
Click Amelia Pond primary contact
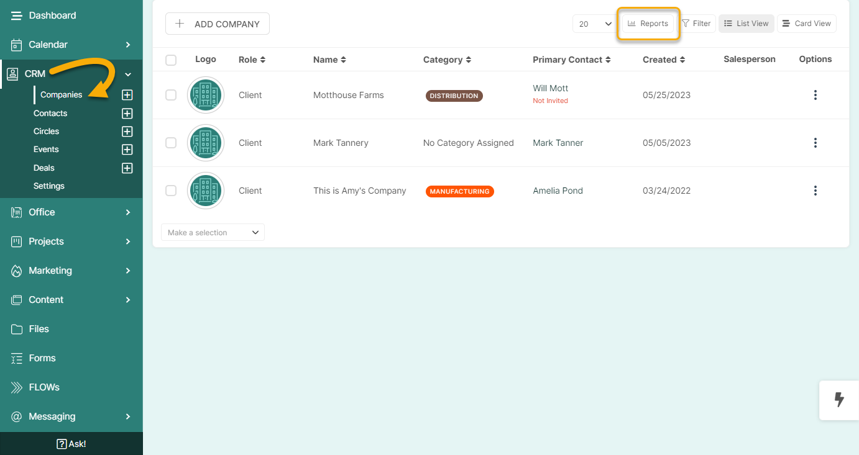tap(558, 191)
